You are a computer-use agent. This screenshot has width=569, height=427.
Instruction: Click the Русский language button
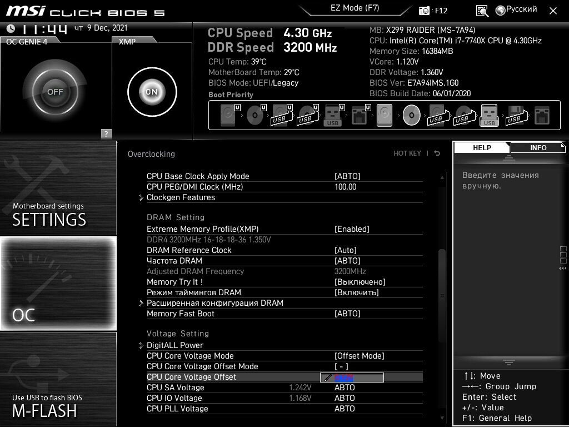(521, 9)
